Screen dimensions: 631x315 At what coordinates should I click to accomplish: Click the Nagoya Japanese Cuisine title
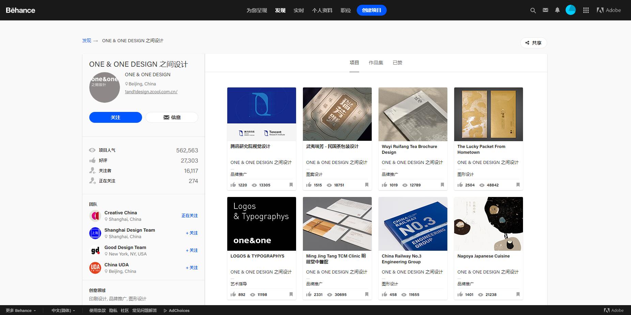coord(483,256)
